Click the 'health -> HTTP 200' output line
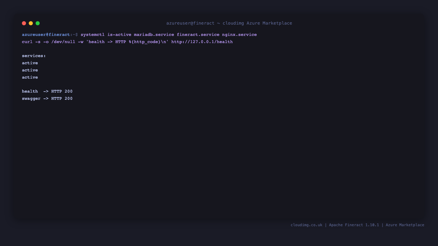 coord(47,92)
